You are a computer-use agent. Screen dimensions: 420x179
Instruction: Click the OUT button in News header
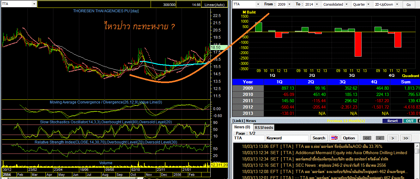pos(410,121)
